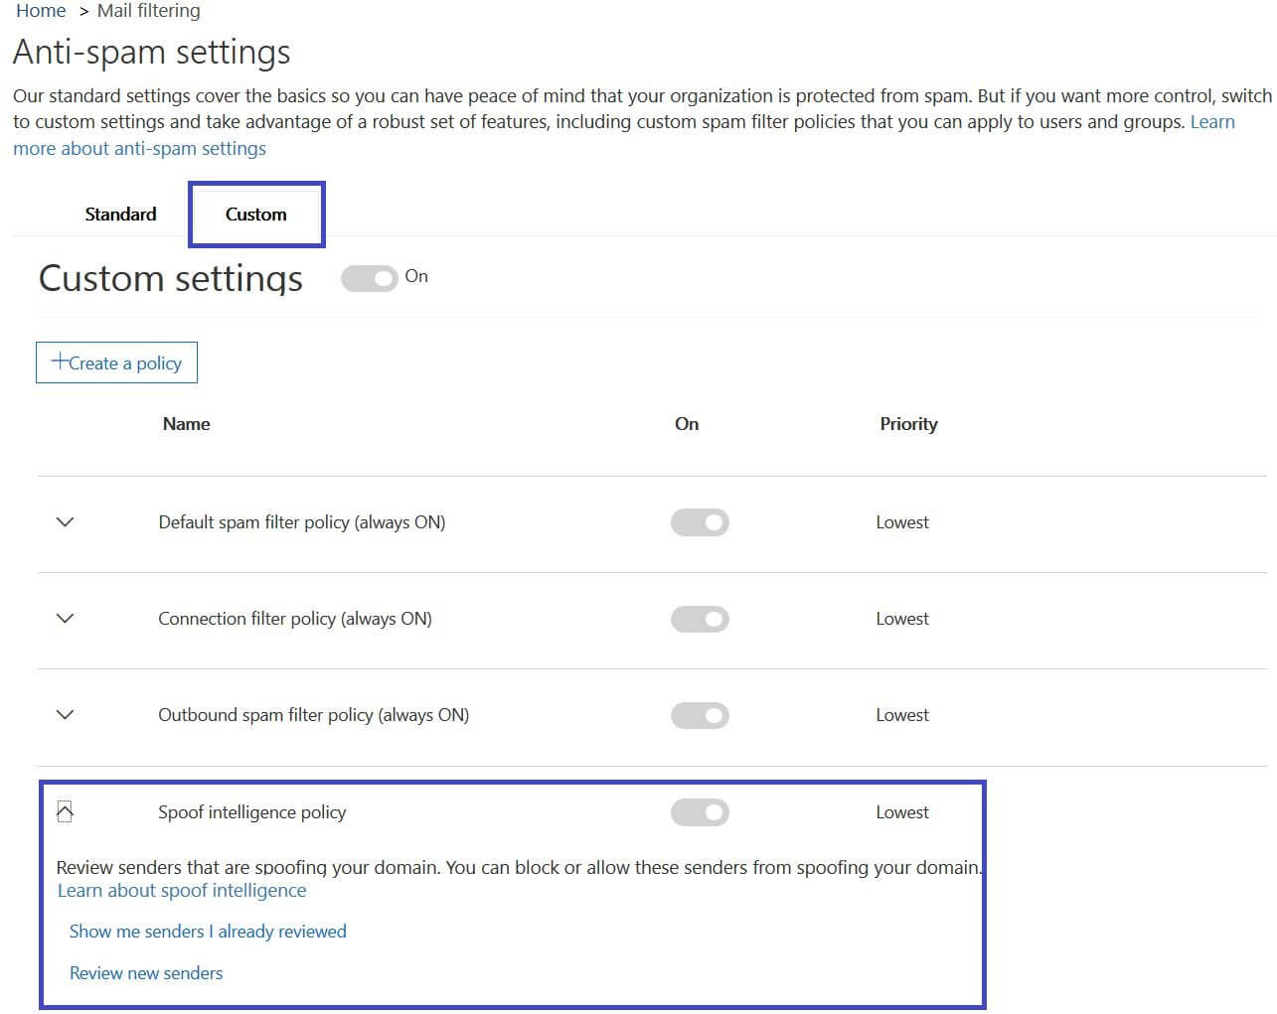Expand the Connection filter policy chevron

pos(66,619)
